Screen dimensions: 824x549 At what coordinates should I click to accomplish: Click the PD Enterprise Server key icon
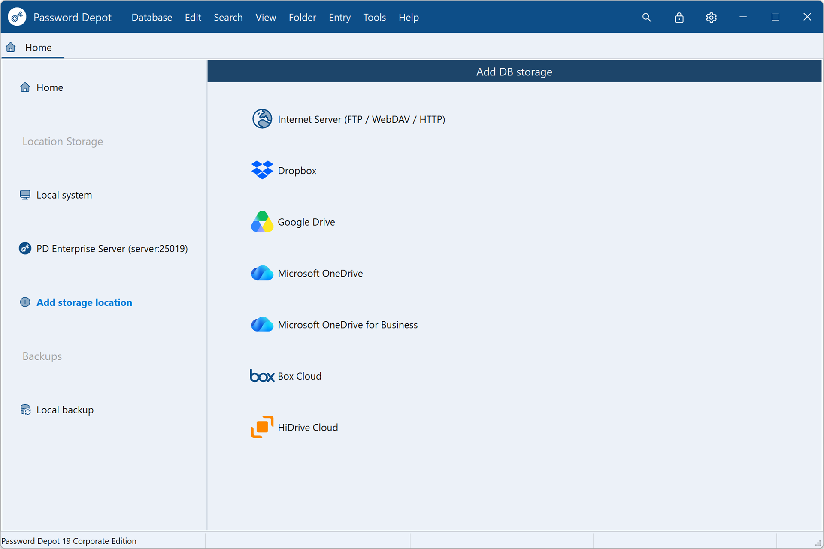pos(25,248)
